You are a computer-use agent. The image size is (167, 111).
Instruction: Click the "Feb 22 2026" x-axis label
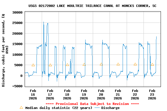[x=135, y=95]
